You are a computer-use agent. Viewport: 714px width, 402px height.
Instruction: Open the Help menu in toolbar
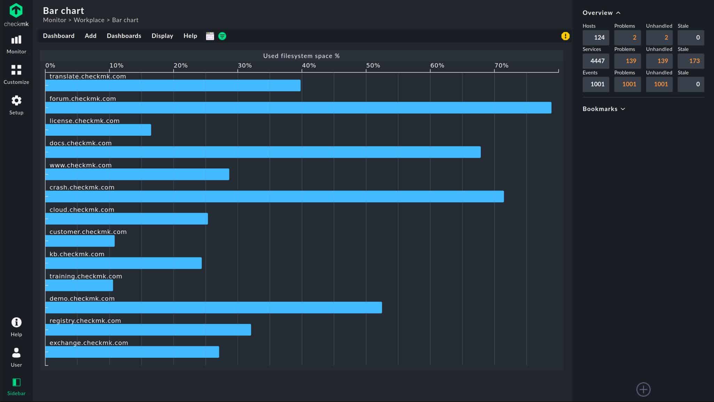(x=190, y=36)
